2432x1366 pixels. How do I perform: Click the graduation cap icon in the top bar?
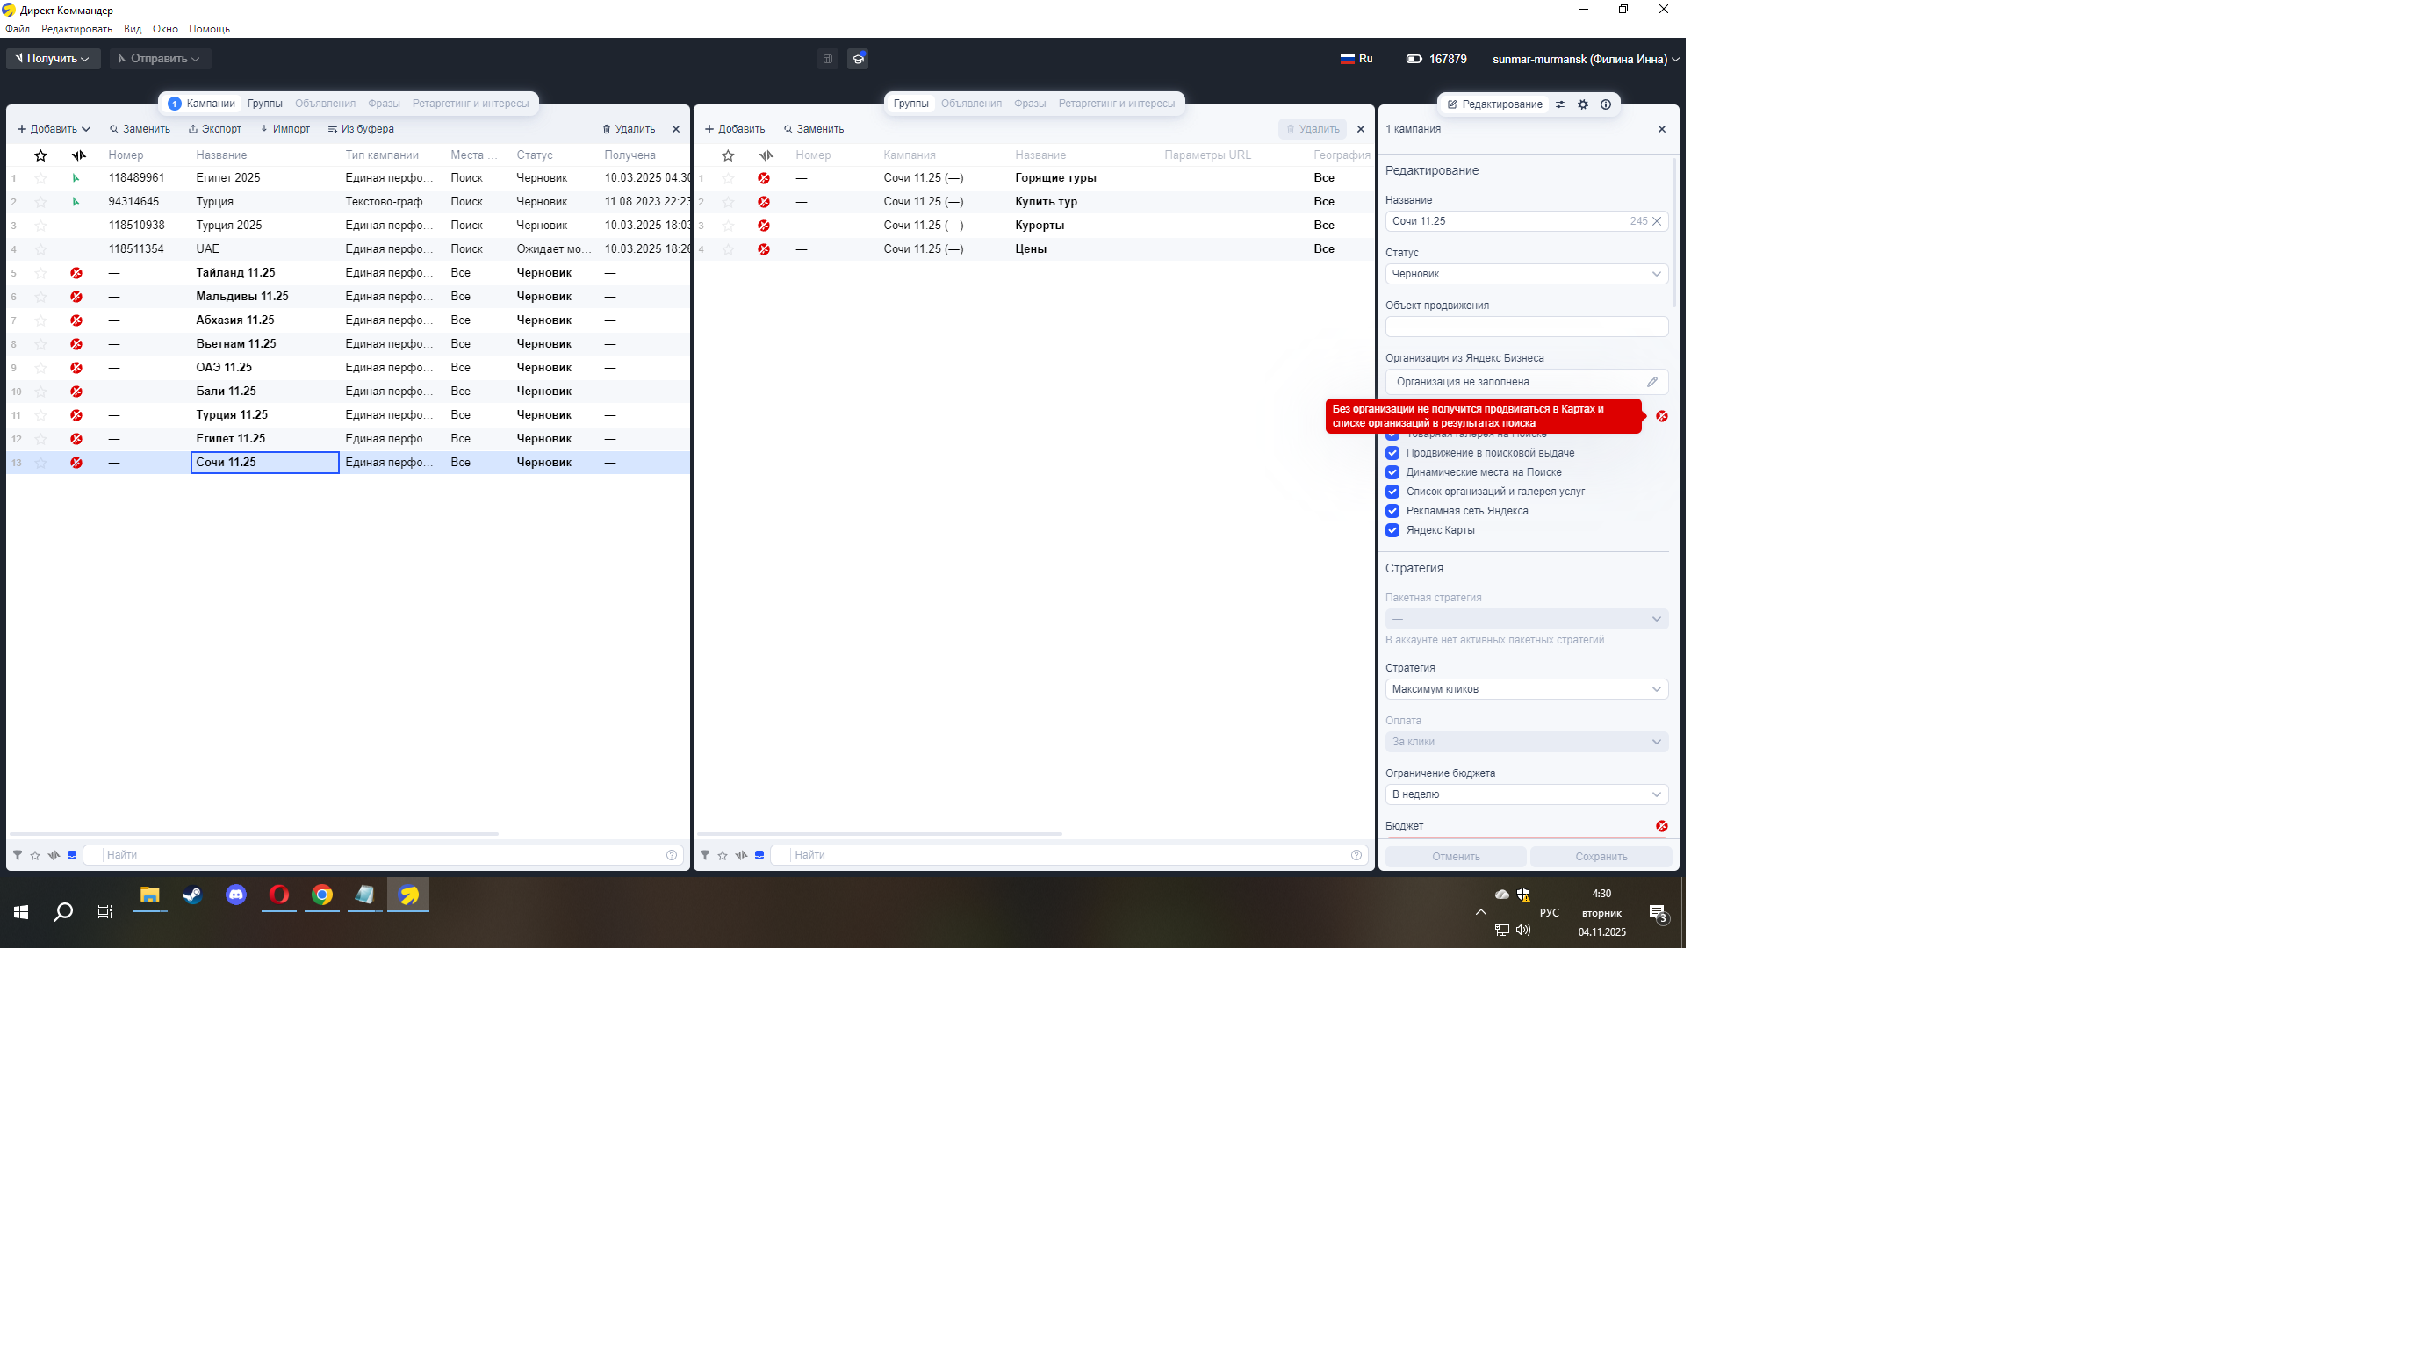coord(857,59)
